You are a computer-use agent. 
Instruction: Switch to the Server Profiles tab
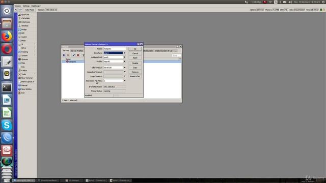click(x=77, y=51)
